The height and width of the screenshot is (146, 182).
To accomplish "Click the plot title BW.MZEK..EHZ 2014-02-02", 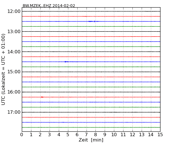I will 49,6.
